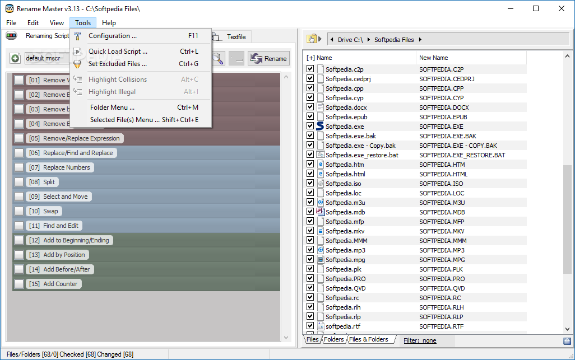Uncheck the Softpedia.cpp file checkbox
The height and width of the screenshot is (360, 575).
[x=310, y=88]
